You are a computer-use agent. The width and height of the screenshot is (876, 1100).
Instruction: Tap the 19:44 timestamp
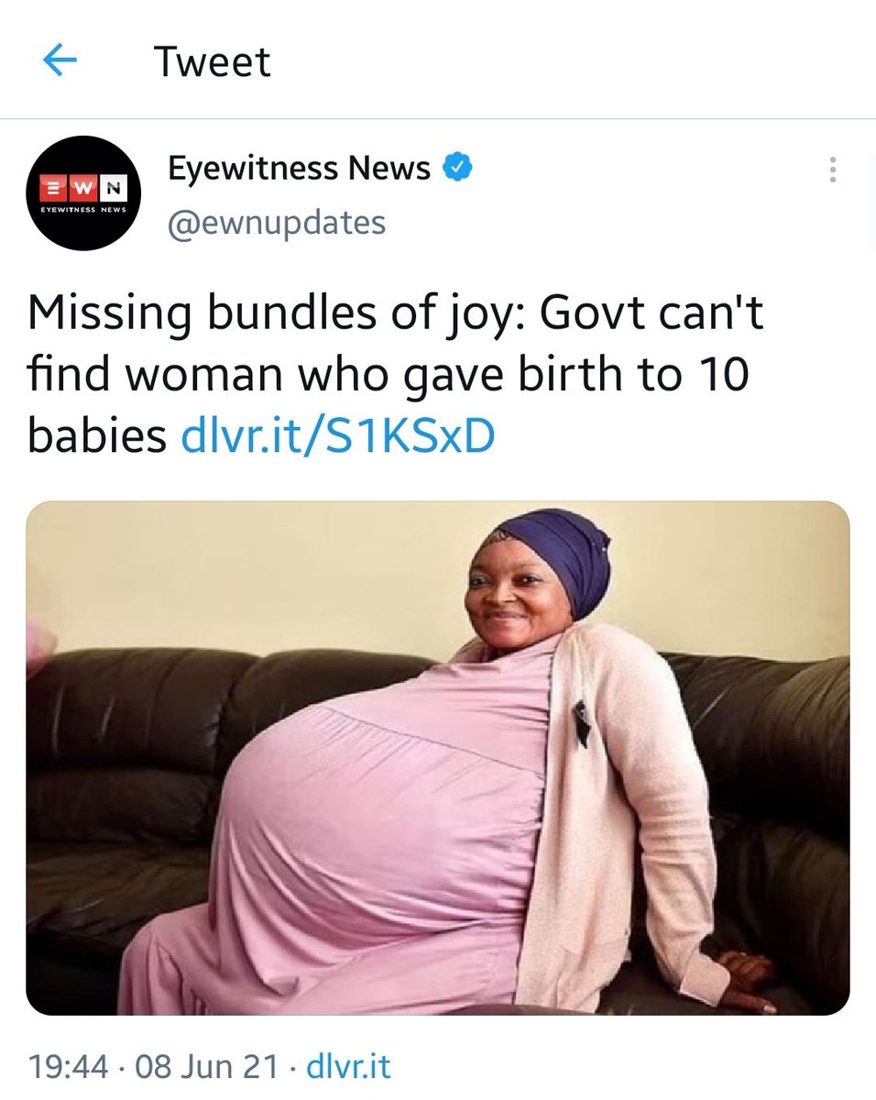pyautogui.click(x=67, y=1066)
